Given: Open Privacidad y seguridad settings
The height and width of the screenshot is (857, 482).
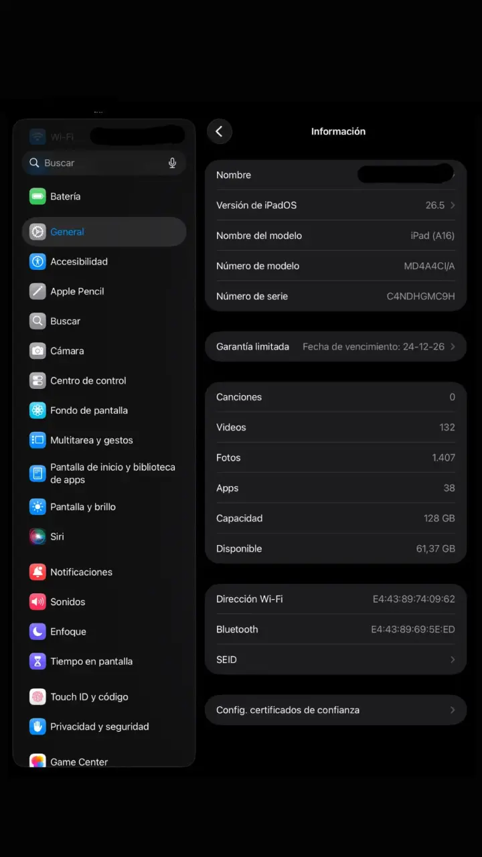Looking at the screenshot, I should [x=104, y=726].
